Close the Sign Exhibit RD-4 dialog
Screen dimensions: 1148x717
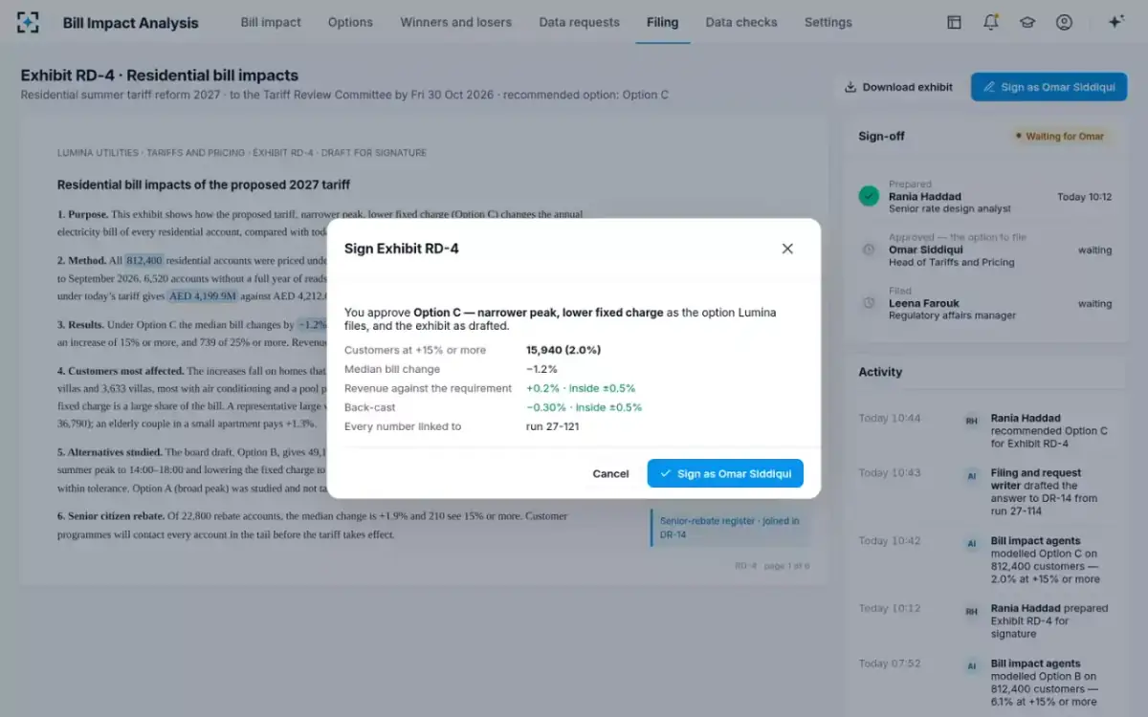(x=787, y=249)
